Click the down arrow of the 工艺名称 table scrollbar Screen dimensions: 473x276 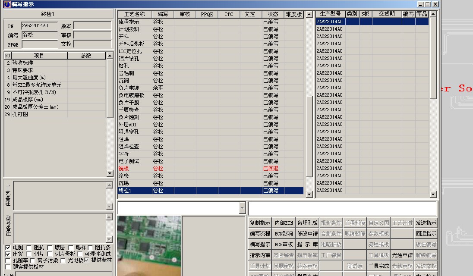tap(309, 194)
